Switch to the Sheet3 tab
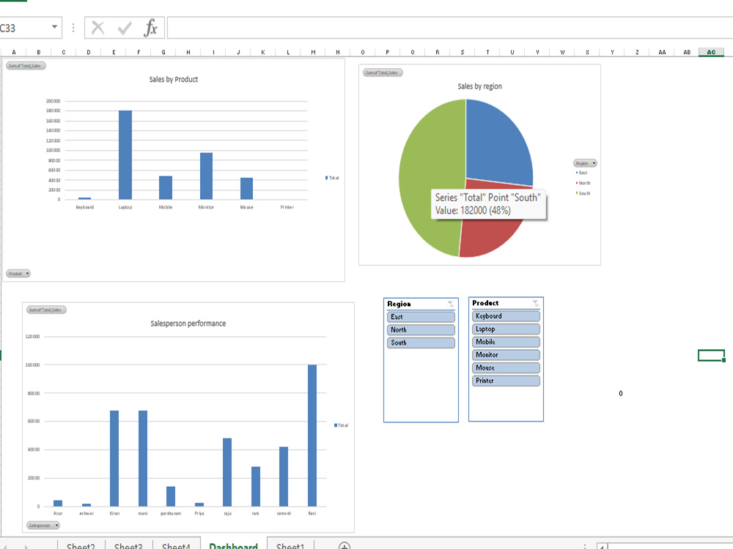The height and width of the screenshot is (549, 733). click(x=128, y=545)
